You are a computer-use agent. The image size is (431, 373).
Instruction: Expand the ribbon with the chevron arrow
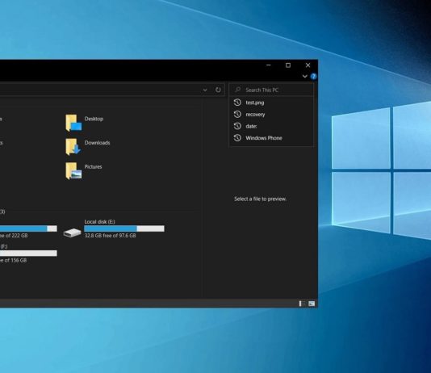304,76
